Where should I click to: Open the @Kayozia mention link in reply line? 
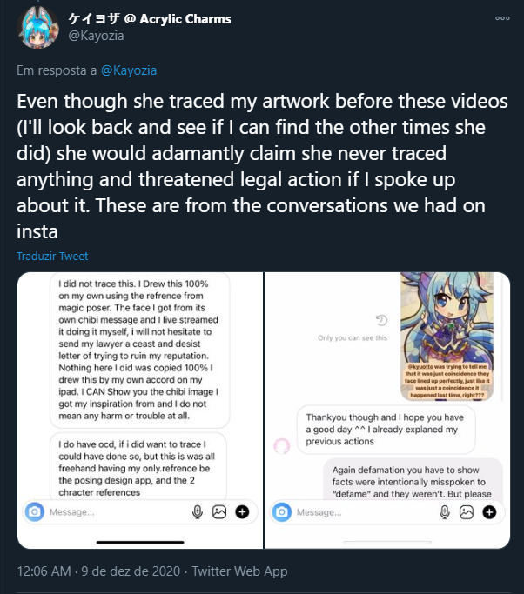point(129,70)
